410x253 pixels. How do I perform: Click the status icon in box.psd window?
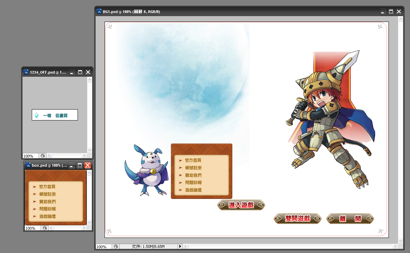[44, 228]
